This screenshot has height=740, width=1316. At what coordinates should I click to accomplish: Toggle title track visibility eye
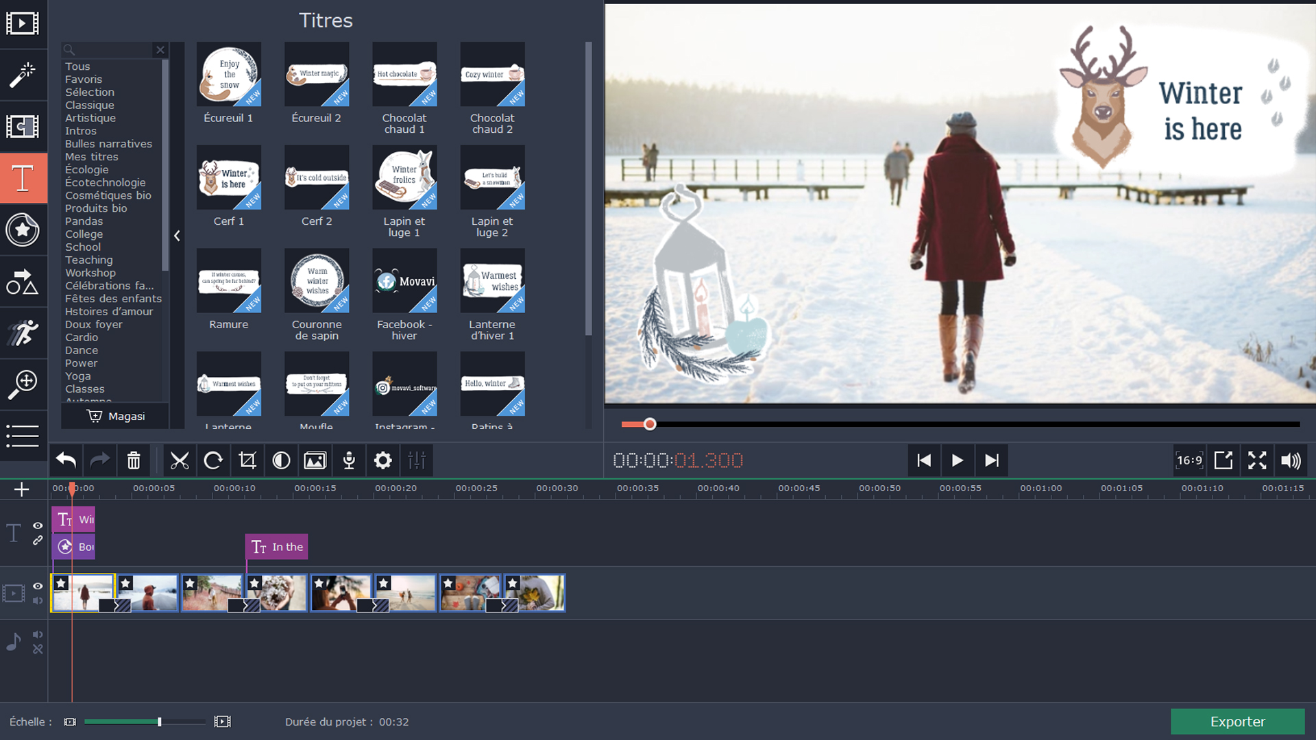(38, 526)
